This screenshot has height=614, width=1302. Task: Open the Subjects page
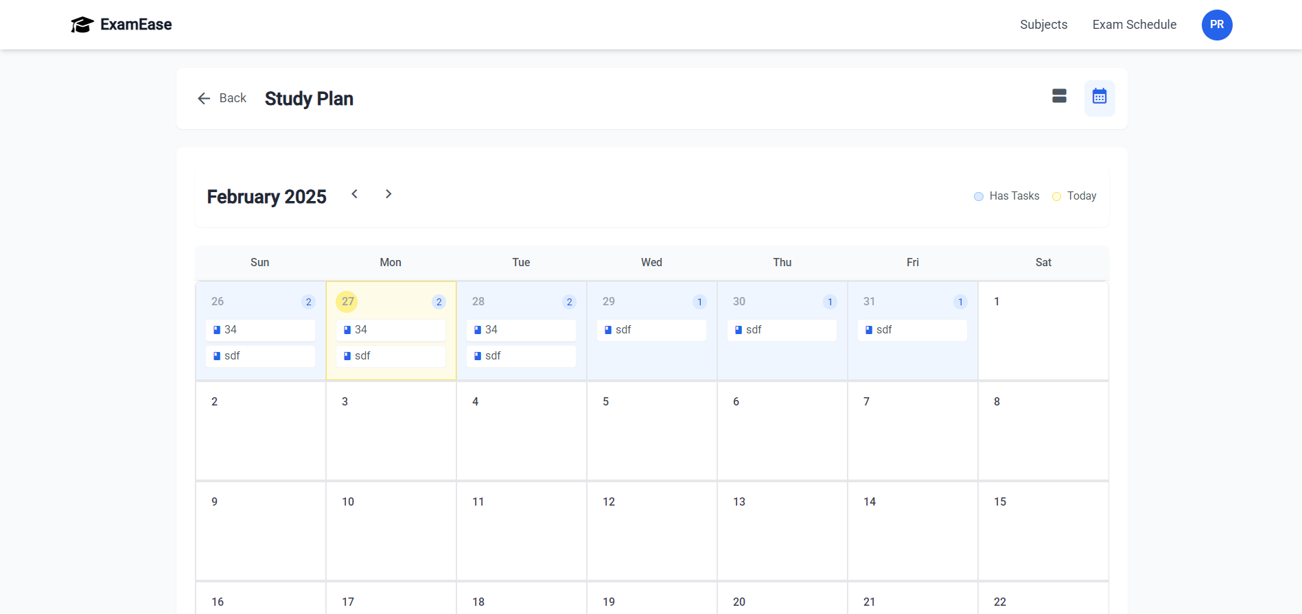pos(1043,25)
